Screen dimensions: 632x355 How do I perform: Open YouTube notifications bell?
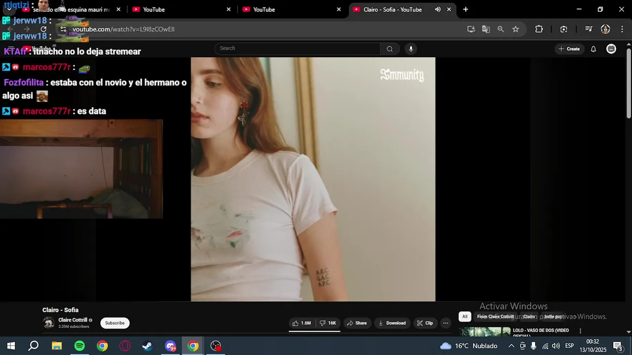[x=593, y=49]
